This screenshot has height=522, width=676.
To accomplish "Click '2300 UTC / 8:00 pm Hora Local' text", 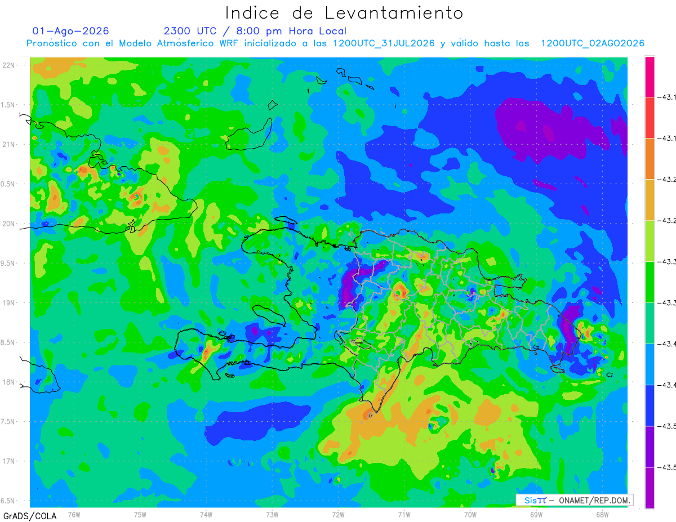I will [255, 31].
